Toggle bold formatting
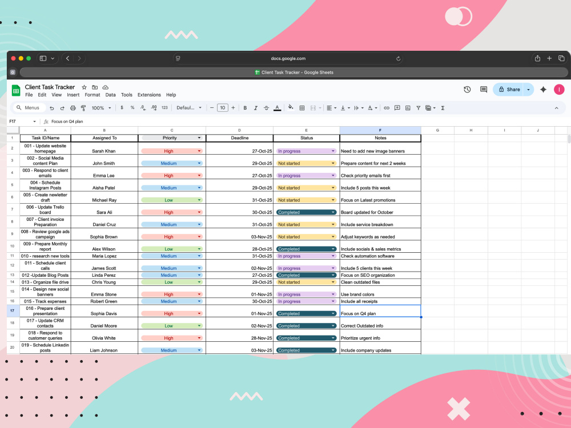 tap(245, 108)
